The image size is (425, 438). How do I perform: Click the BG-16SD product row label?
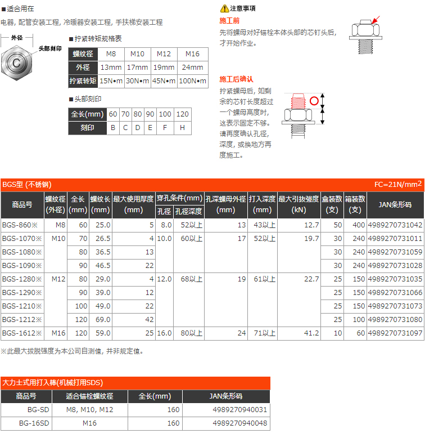tap(34, 423)
